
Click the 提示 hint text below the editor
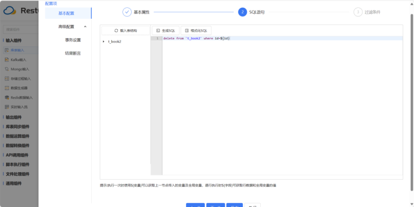(188, 185)
